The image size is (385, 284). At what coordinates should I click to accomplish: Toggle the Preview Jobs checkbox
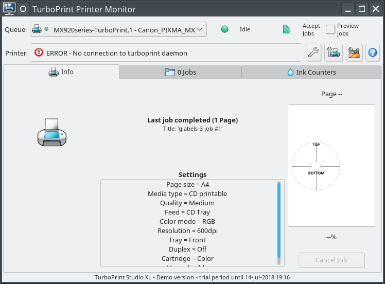[330, 30]
